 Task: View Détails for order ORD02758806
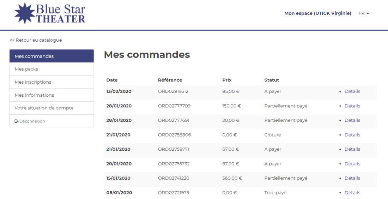click(x=352, y=135)
